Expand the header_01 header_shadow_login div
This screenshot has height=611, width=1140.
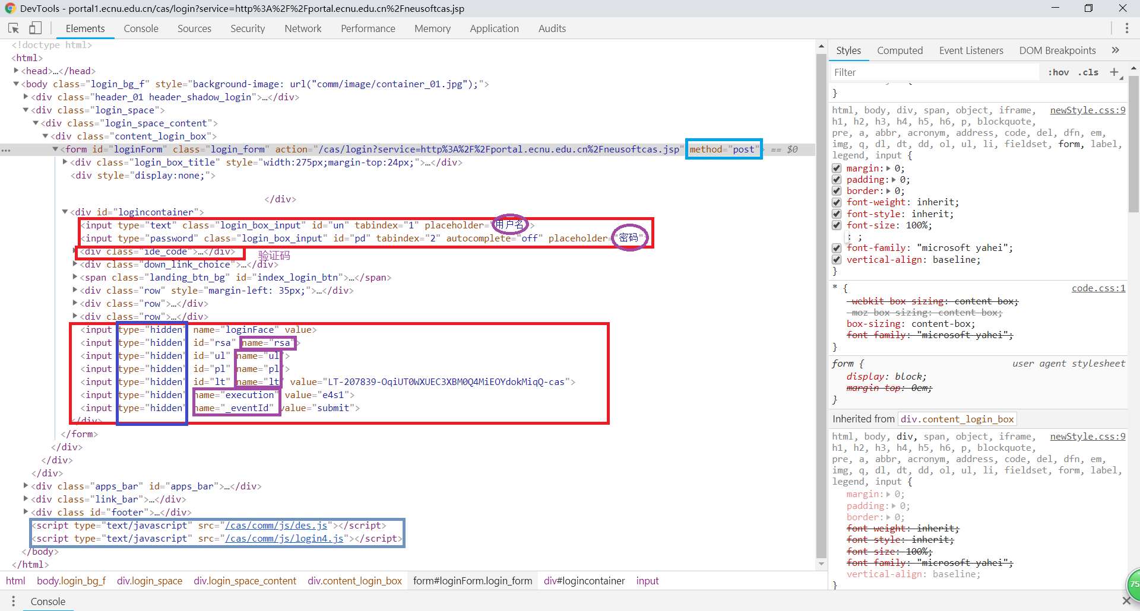[26, 97]
